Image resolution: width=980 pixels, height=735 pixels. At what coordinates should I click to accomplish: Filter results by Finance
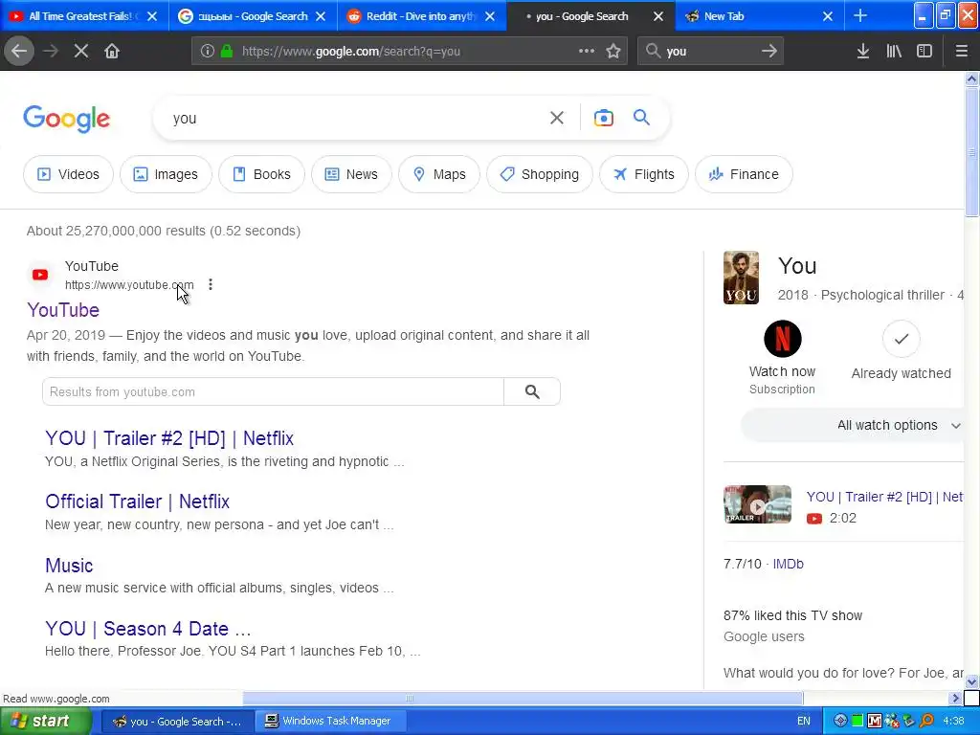click(x=744, y=174)
